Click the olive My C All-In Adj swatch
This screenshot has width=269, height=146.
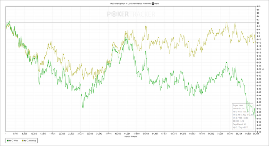click(23, 141)
